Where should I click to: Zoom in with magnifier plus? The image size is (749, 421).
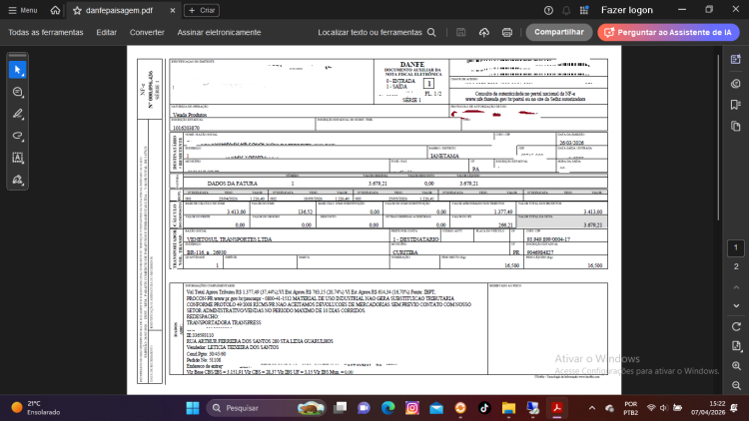(x=736, y=366)
